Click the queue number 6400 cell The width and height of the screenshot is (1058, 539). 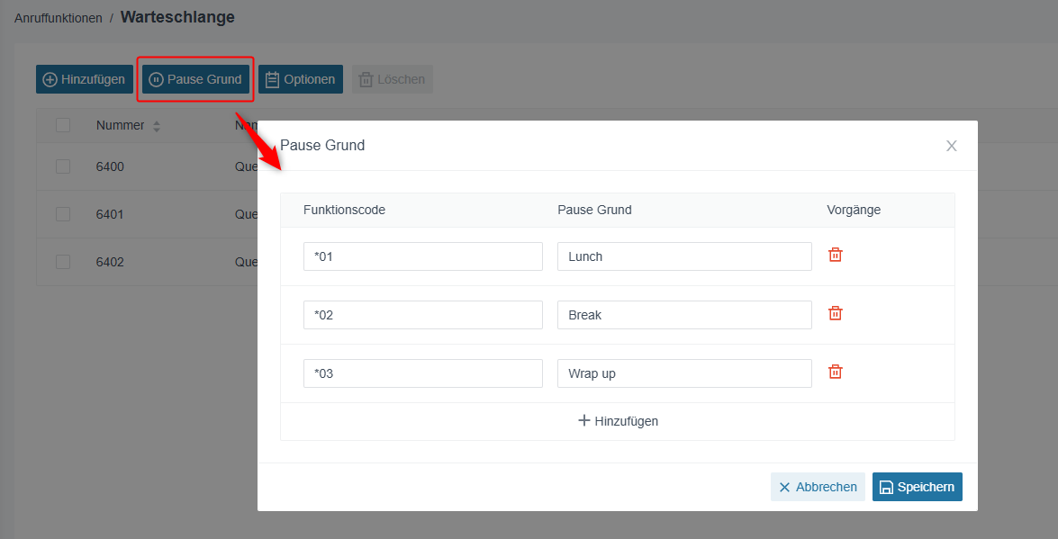tap(110, 166)
